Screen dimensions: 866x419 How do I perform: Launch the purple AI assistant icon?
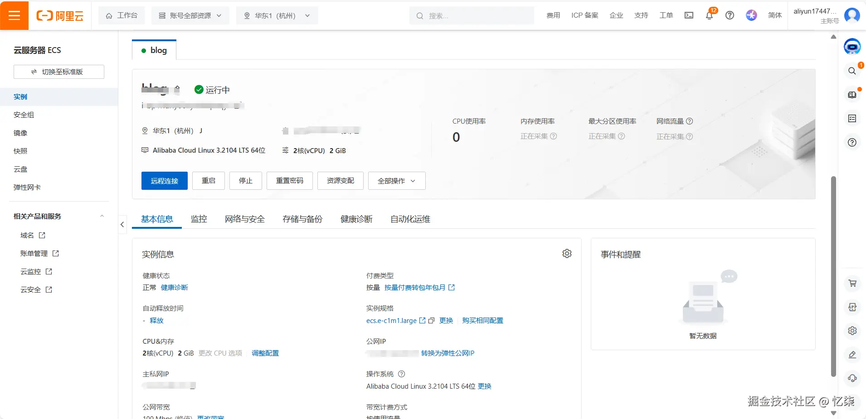pos(751,15)
